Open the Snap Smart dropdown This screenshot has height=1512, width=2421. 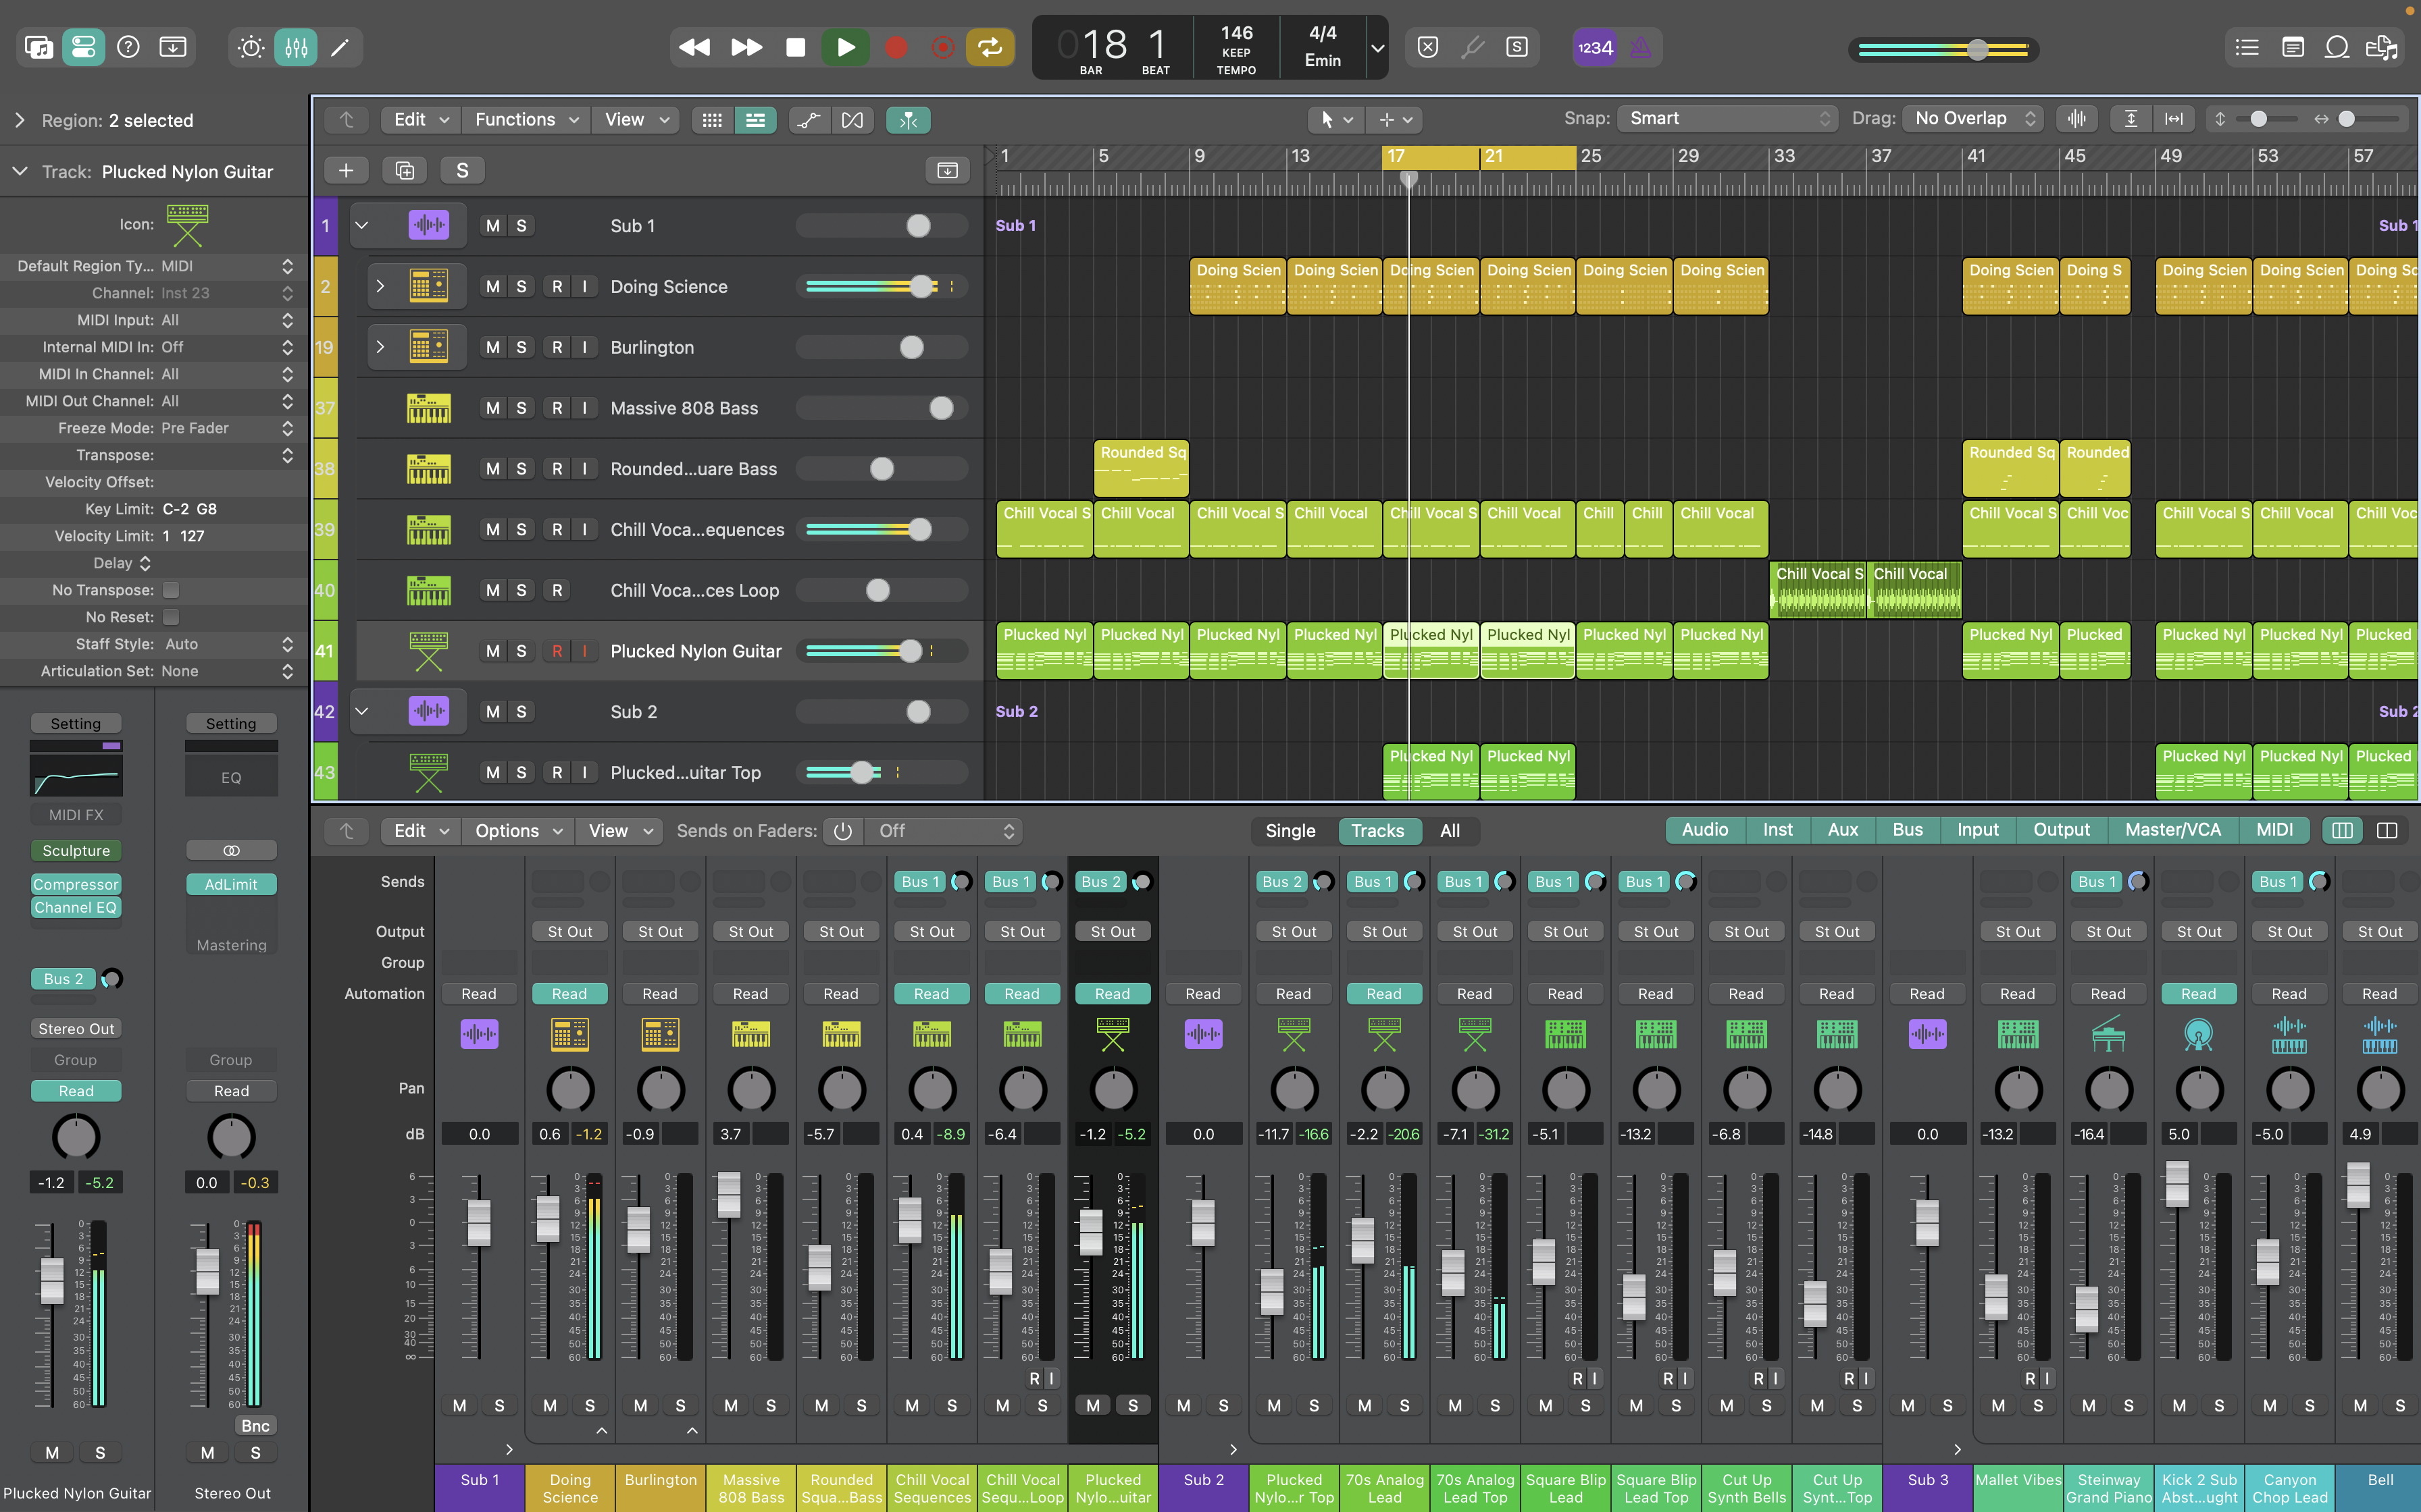tap(1727, 119)
